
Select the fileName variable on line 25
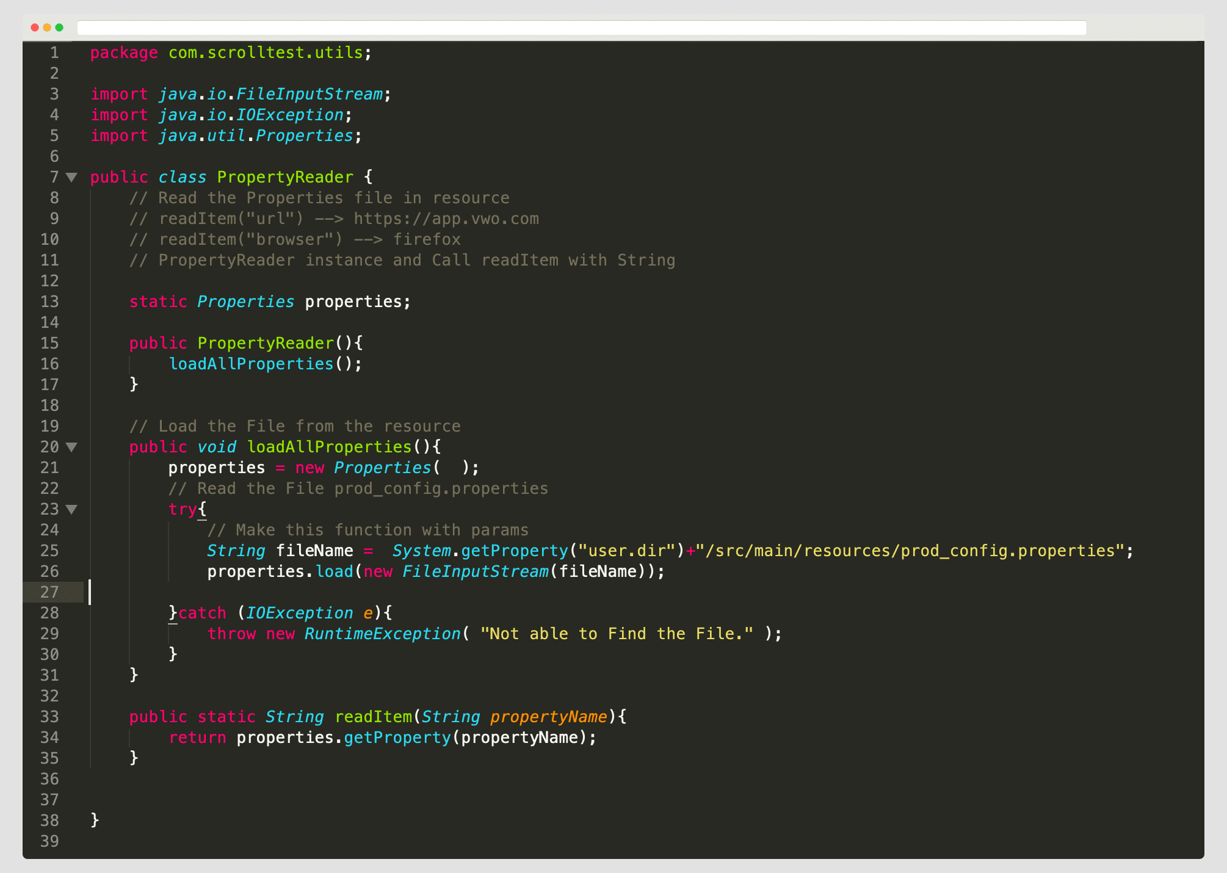point(313,550)
